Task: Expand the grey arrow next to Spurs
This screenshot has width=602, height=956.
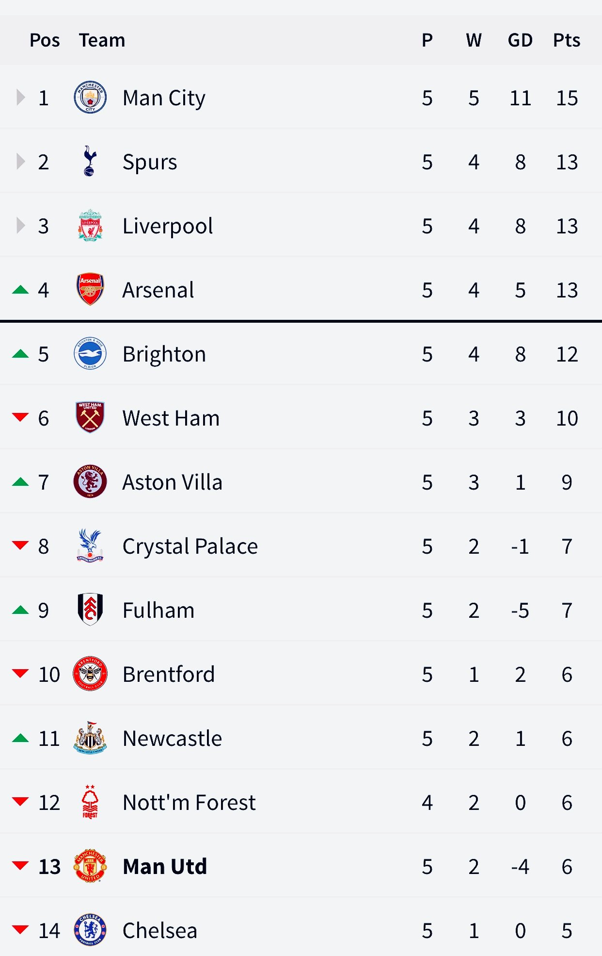Action: (x=20, y=162)
